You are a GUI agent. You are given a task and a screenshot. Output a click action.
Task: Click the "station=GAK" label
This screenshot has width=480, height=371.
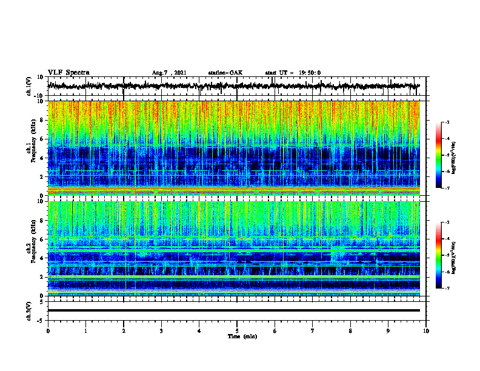tap(225, 73)
